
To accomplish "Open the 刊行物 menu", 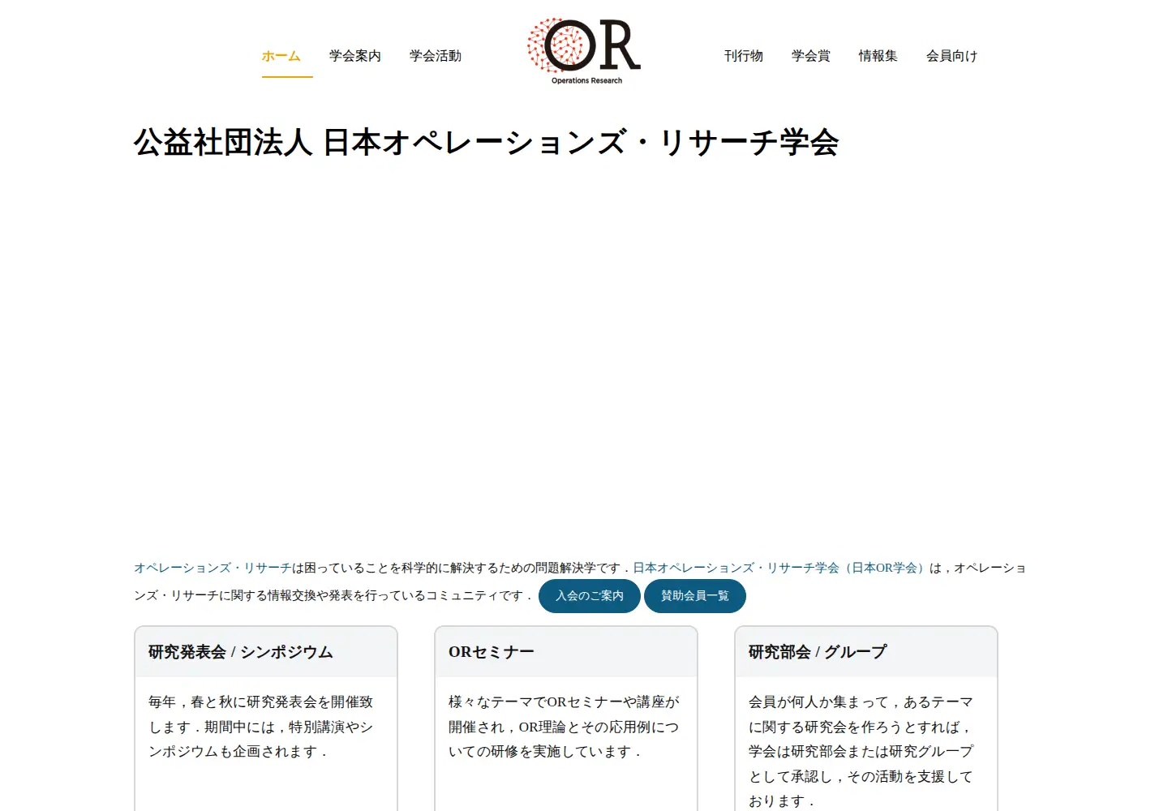I will (744, 56).
